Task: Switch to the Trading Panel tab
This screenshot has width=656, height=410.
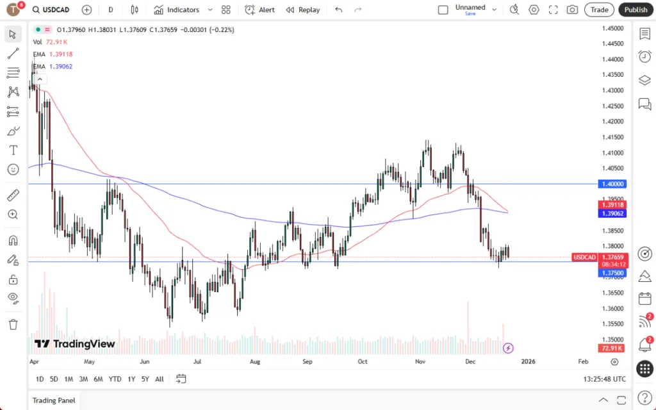Action: pos(53,400)
